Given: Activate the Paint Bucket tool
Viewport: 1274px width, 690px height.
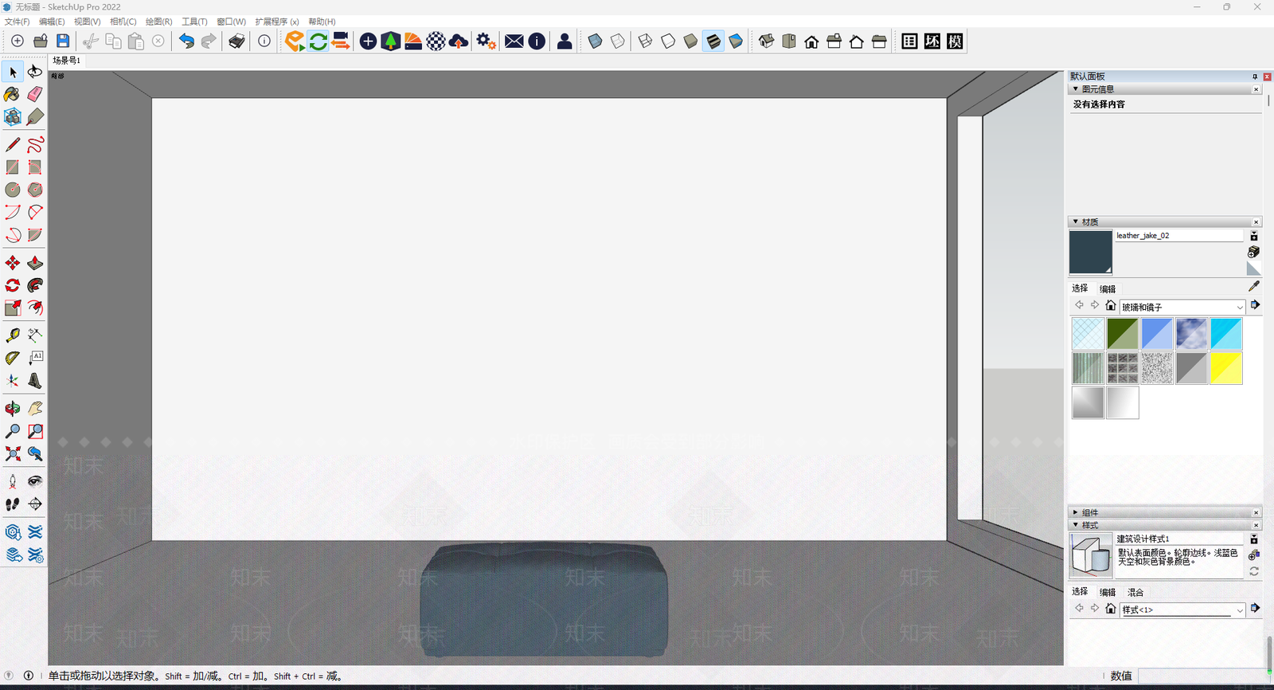Looking at the screenshot, I should tap(12, 95).
